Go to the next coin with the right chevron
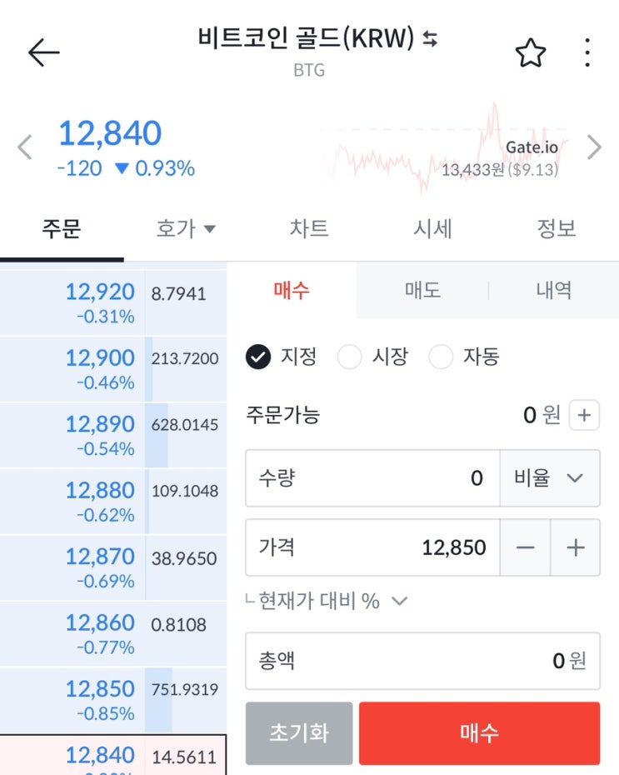The width and height of the screenshot is (619, 775). [594, 147]
